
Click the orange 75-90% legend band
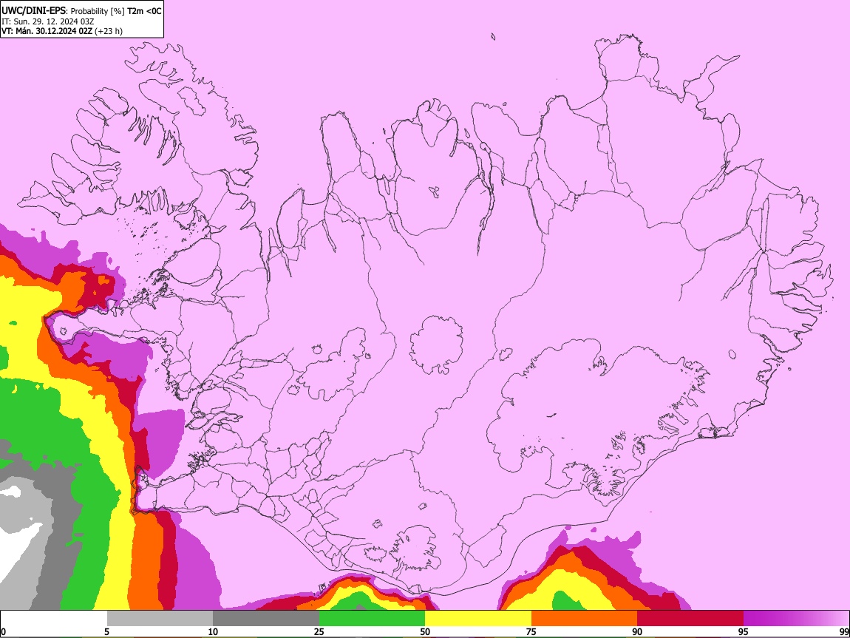(x=584, y=619)
